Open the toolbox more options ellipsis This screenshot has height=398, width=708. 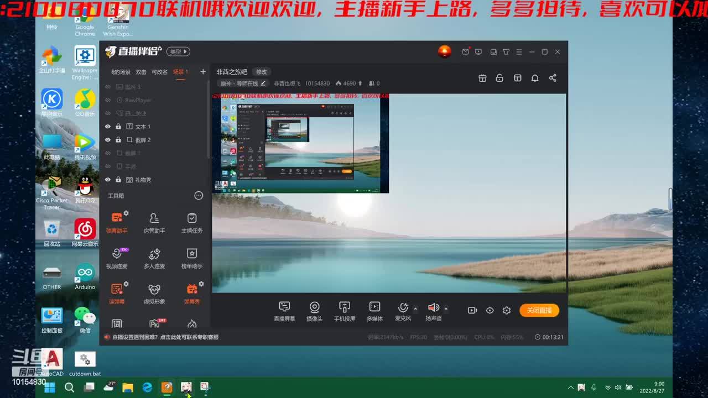click(199, 196)
